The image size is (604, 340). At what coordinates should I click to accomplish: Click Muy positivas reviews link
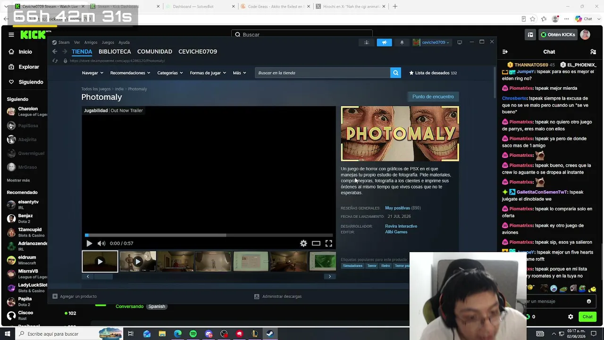click(398, 208)
